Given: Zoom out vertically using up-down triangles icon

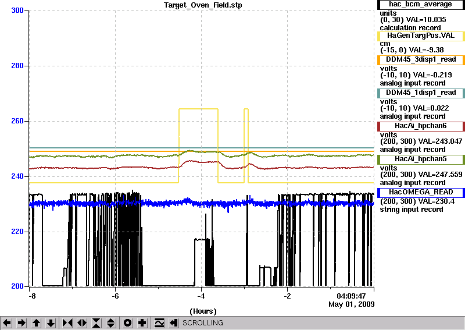Looking at the screenshot, I should pos(111,323).
